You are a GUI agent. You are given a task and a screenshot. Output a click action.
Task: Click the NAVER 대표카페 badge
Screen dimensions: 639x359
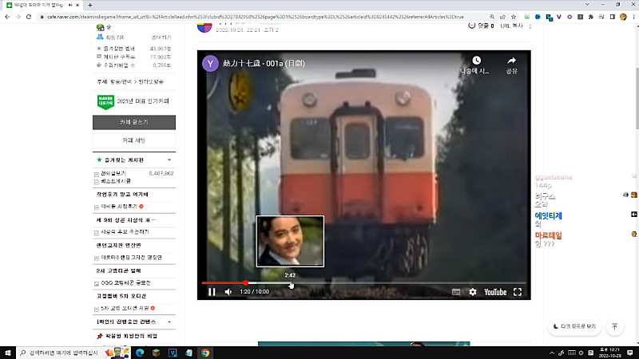point(105,102)
